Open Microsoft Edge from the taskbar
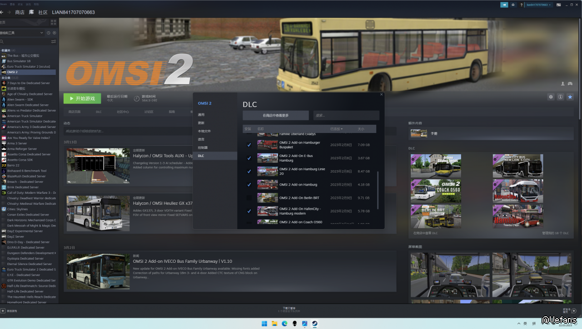The width and height of the screenshot is (582, 329). pos(284,324)
